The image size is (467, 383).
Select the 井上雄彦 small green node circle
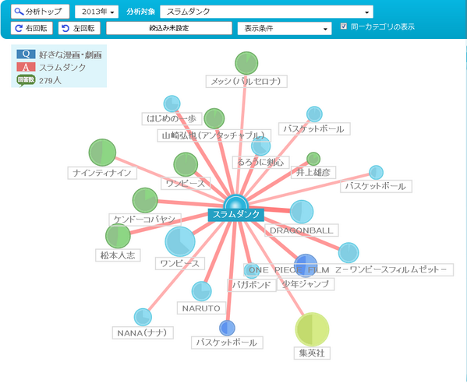pos(313,159)
